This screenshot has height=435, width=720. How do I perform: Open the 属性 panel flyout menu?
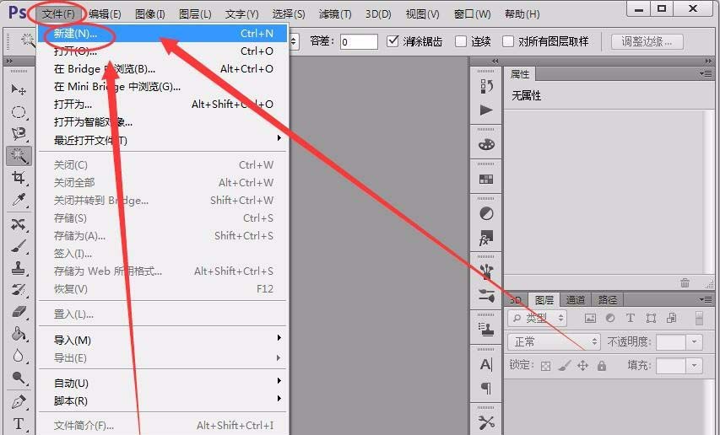pos(706,73)
